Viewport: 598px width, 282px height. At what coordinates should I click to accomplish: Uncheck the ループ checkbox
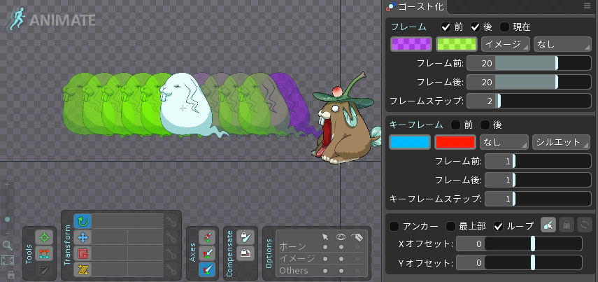tap(498, 226)
